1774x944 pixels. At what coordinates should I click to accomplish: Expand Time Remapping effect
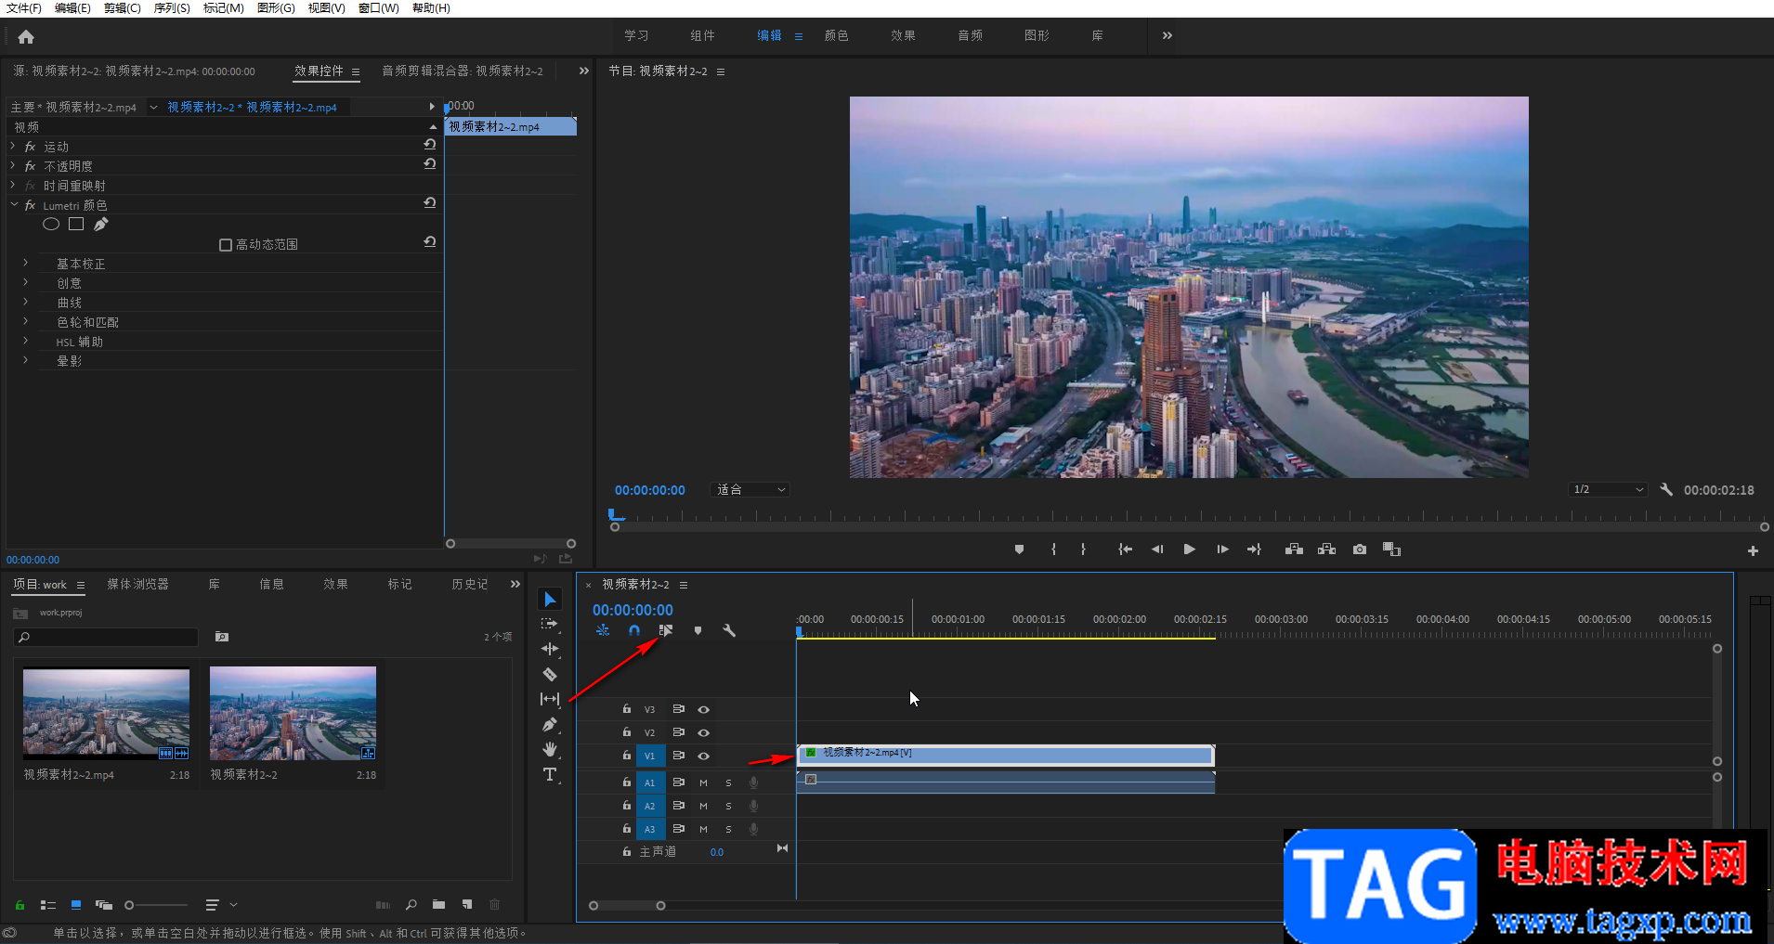point(13,186)
